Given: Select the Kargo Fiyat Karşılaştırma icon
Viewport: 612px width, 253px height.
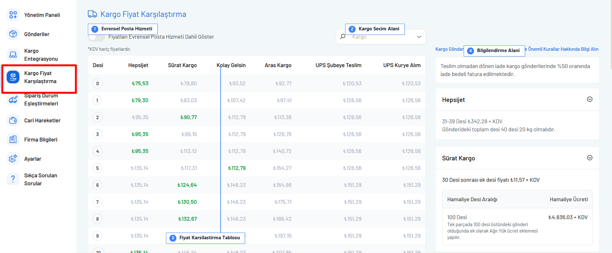Looking at the screenshot, I should point(13,77).
